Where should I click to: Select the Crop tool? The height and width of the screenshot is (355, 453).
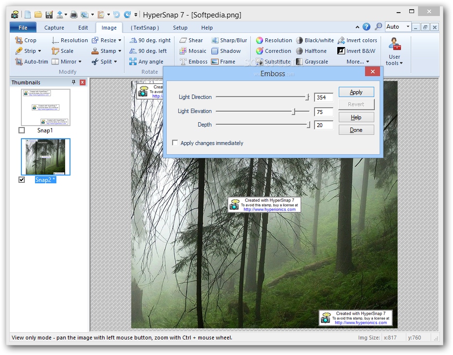pos(26,40)
